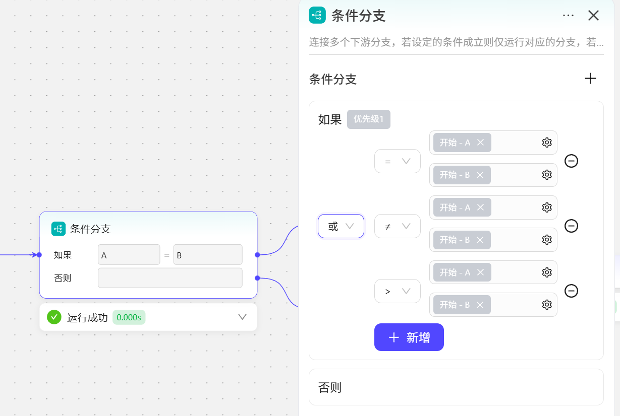The height and width of the screenshot is (416, 620).
Task: Add a new condition branch with plus icon
Action: click(x=590, y=79)
